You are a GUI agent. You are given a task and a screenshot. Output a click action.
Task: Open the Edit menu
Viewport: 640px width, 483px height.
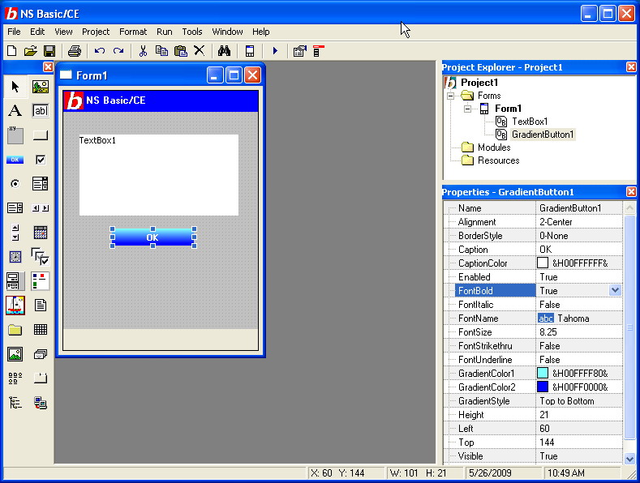coord(37,32)
